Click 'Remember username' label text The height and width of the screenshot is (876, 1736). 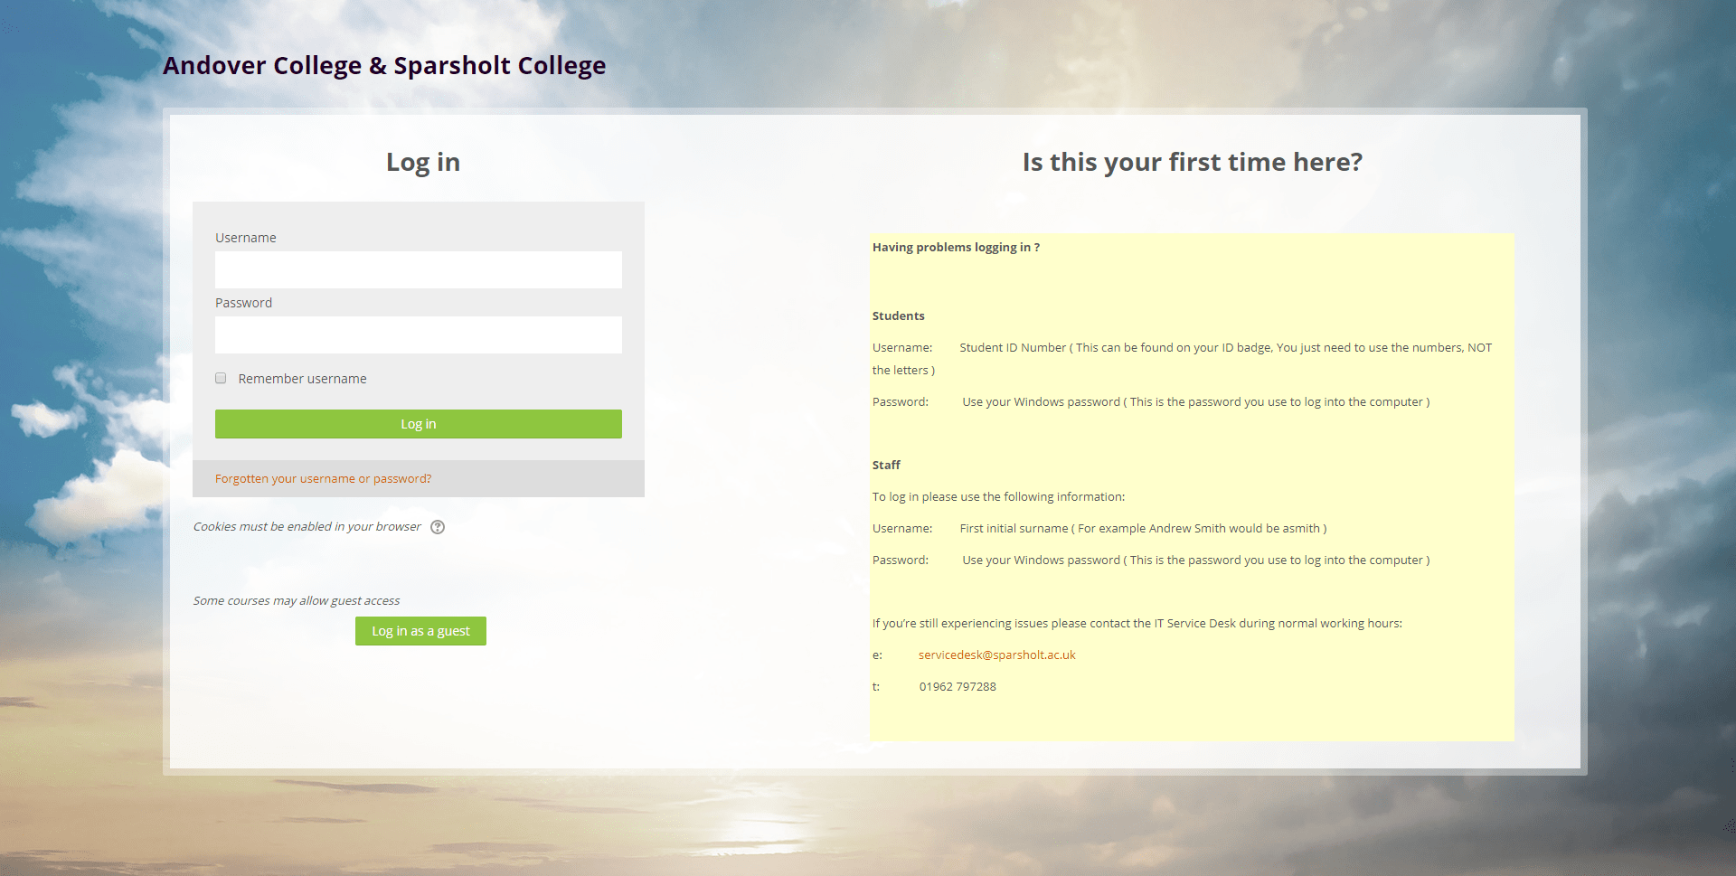tap(302, 379)
